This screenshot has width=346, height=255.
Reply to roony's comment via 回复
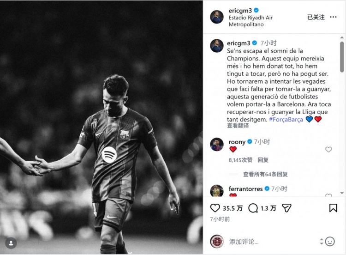pyautogui.click(x=263, y=160)
